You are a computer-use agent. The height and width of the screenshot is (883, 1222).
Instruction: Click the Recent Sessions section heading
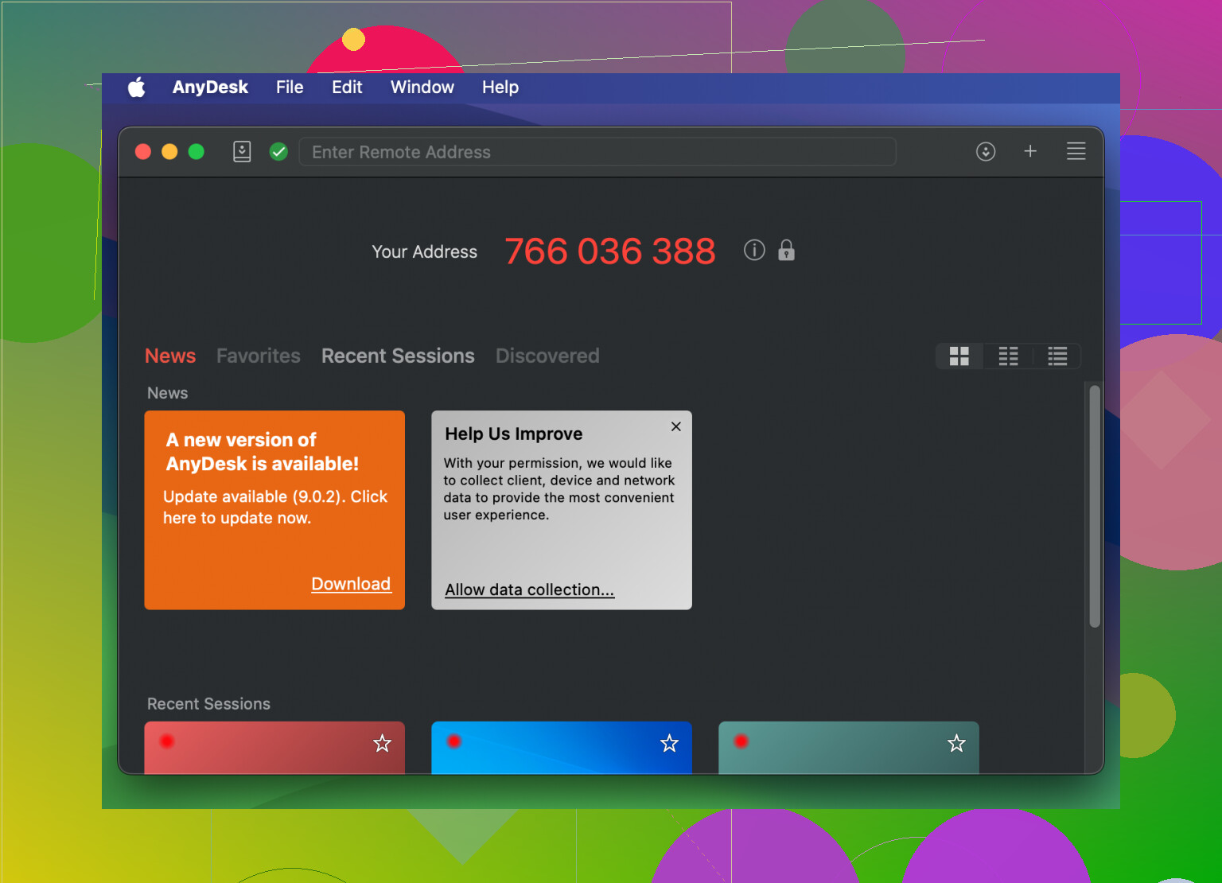pyautogui.click(x=208, y=704)
